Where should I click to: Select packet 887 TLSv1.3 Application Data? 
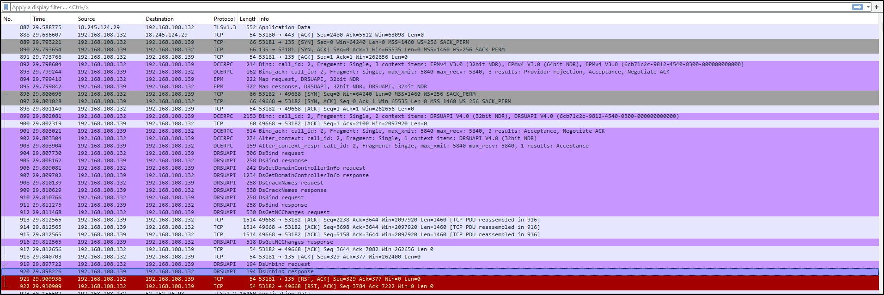tap(284, 27)
